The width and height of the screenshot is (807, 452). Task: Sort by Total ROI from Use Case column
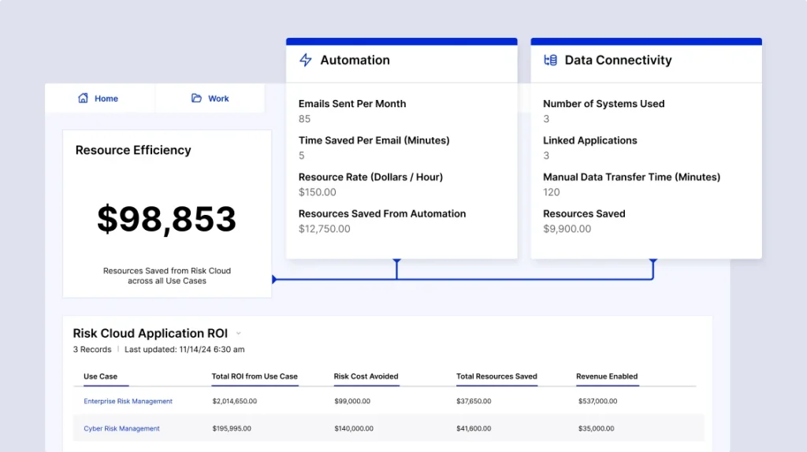[255, 376]
